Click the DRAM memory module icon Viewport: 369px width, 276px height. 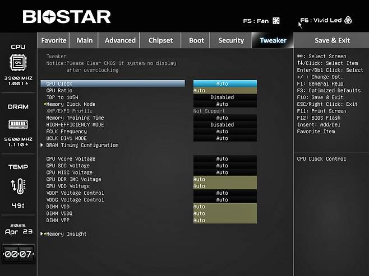(18, 124)
